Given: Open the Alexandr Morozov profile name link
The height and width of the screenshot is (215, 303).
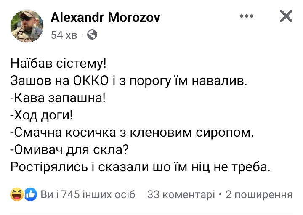Looking at the screenshot, I should click(x=105, y=17).
